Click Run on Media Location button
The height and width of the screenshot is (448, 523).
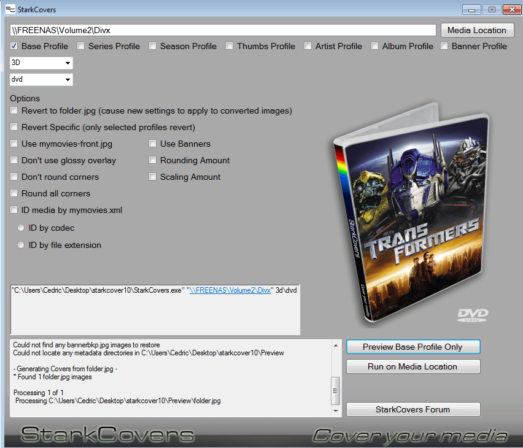coord(413,366)
